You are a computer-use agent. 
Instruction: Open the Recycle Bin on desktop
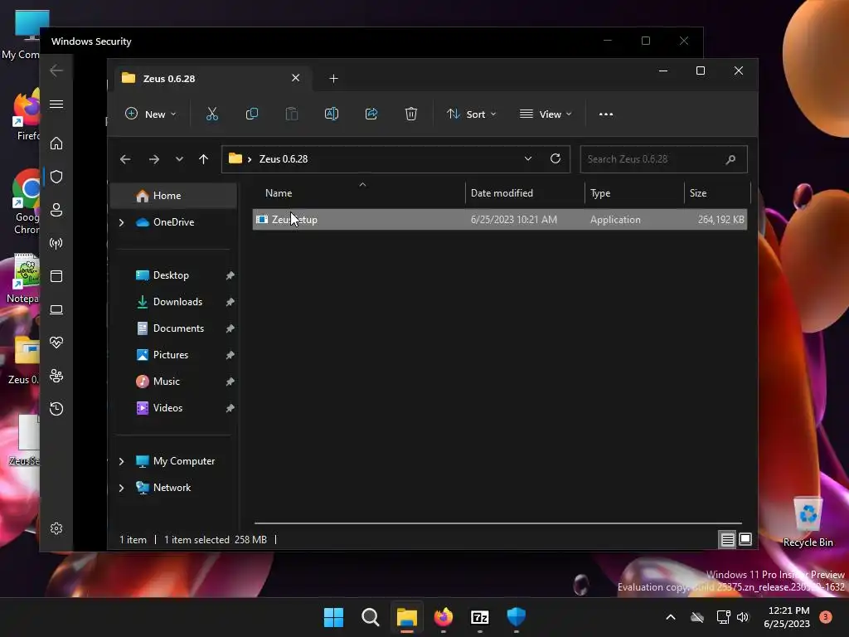808,522
